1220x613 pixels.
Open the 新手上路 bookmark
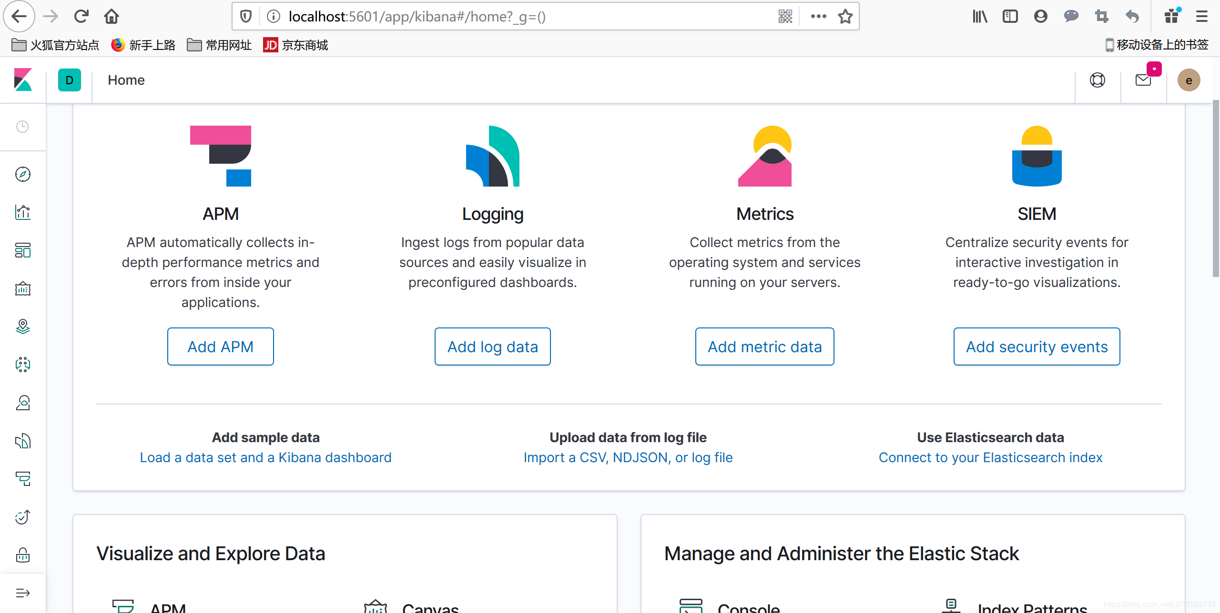(143, 45)
